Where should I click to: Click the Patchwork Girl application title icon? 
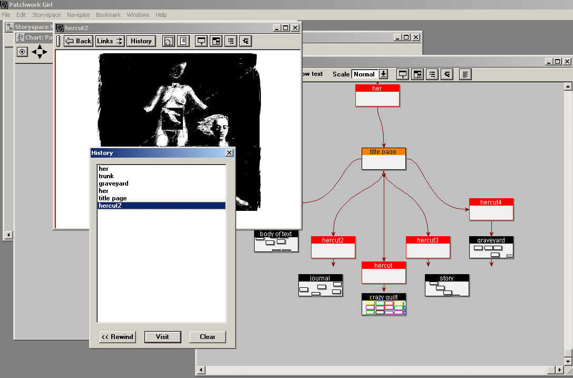4,4
